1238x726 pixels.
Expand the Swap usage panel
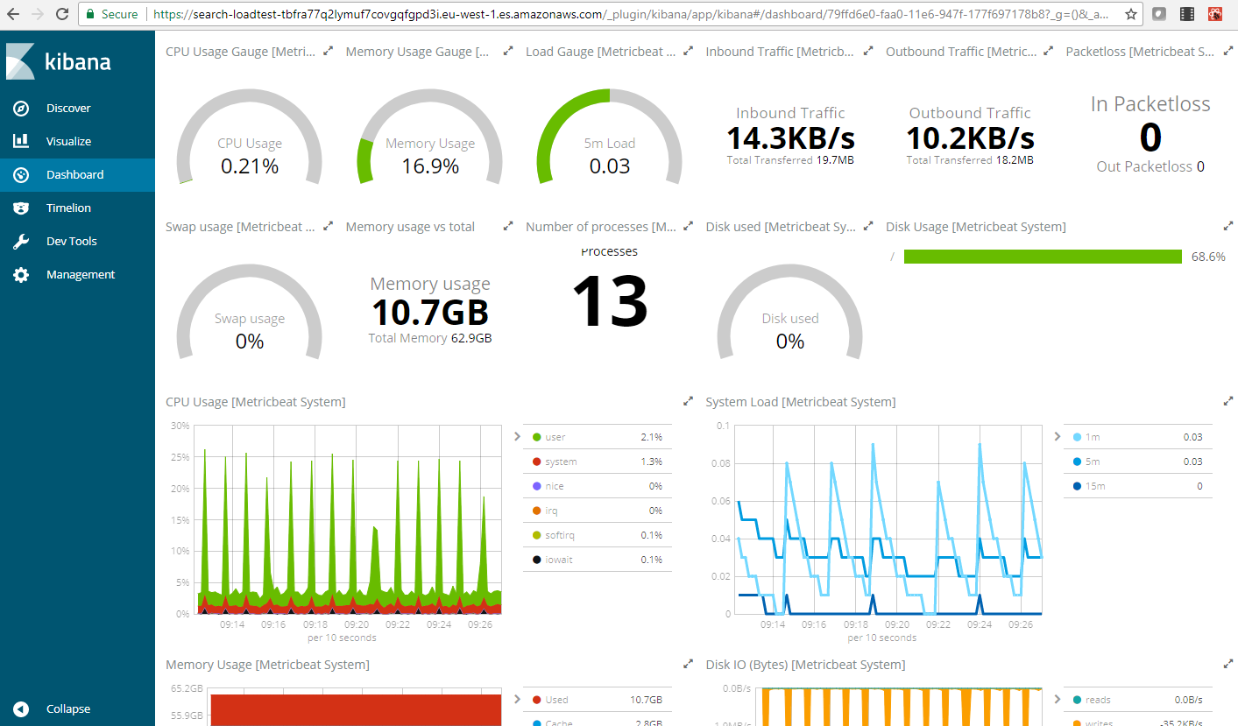tap(328, 227)
